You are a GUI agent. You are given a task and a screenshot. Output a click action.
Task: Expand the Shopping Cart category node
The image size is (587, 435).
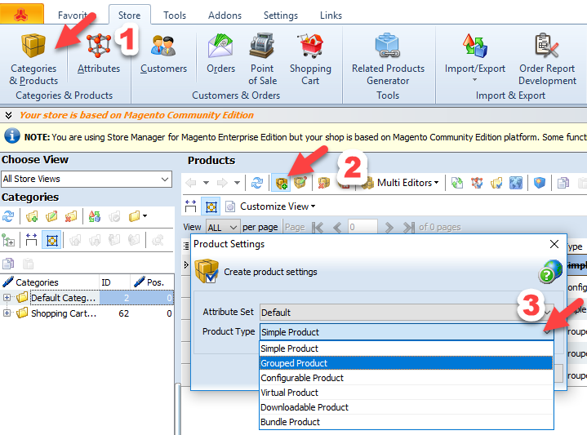click(x=7, y=313)
